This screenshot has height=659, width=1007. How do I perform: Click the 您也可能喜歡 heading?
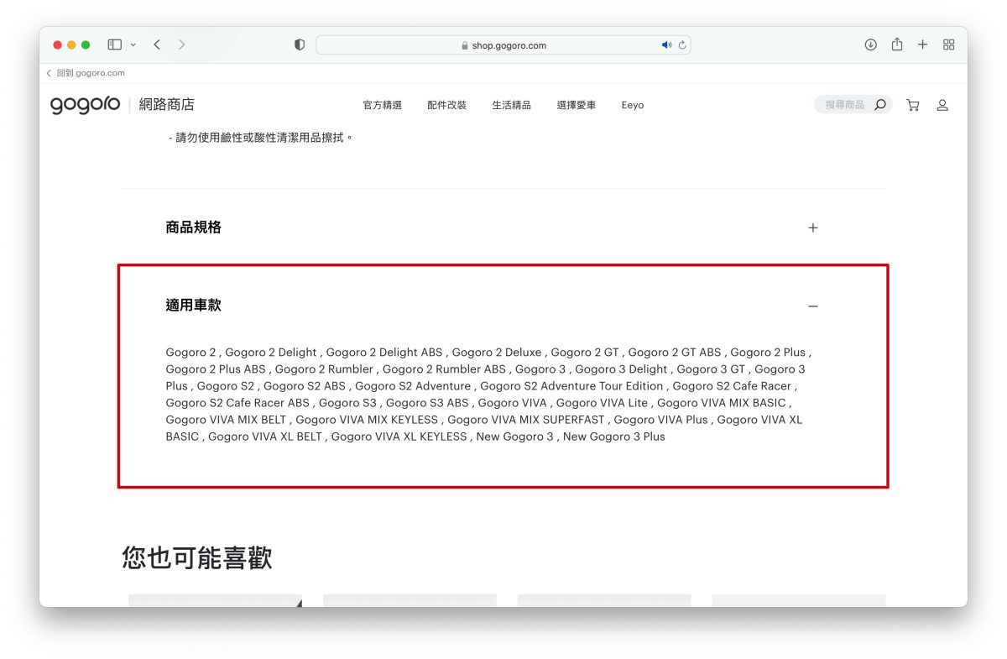tap(197, 557)
